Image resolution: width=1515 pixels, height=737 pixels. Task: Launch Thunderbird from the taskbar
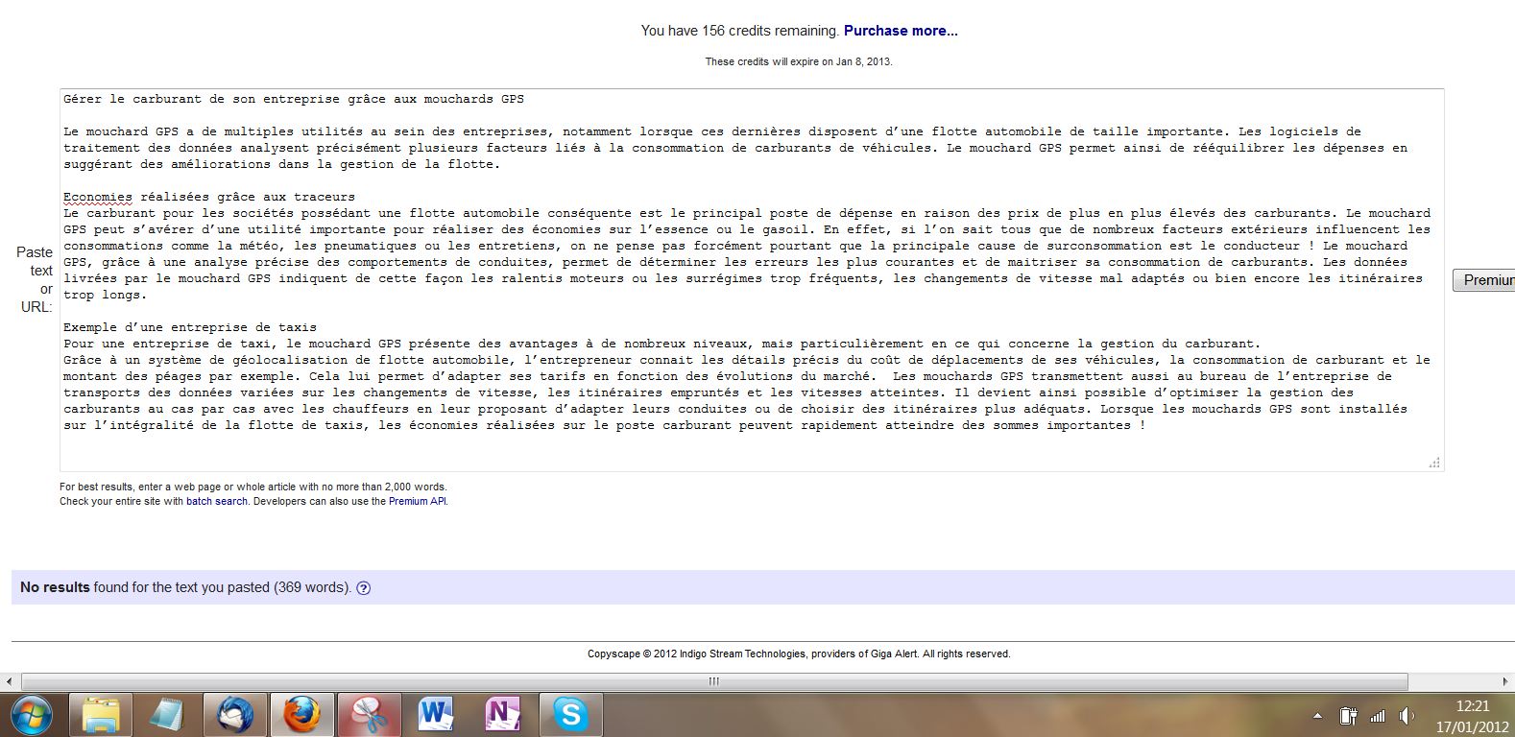235,715
